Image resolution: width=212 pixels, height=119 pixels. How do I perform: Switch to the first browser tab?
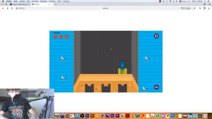tap(20, 4)
